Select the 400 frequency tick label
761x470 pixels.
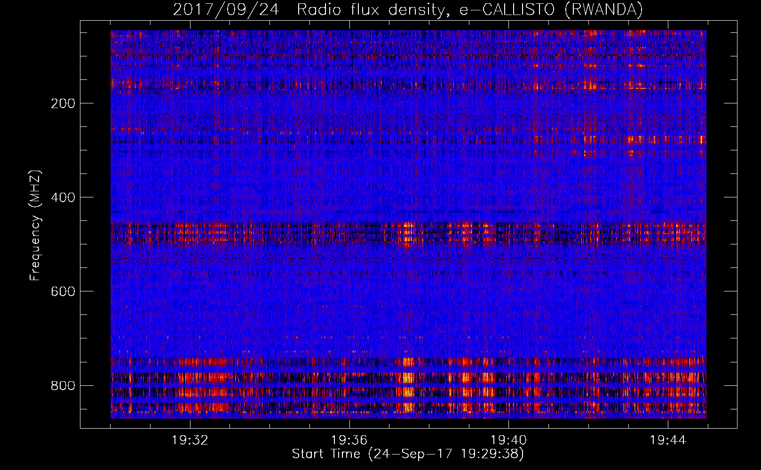tap(63, 197)
